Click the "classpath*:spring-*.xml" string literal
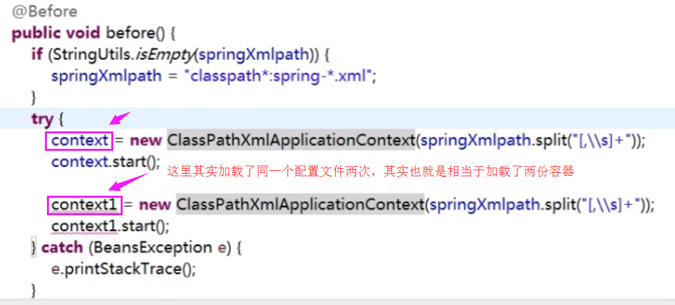Screen dimensions: 675x305 point(278,76)
